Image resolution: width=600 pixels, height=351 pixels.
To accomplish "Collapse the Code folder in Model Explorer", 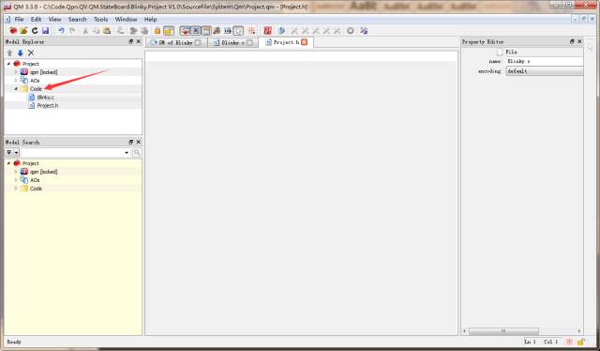I will pos(16,89).
